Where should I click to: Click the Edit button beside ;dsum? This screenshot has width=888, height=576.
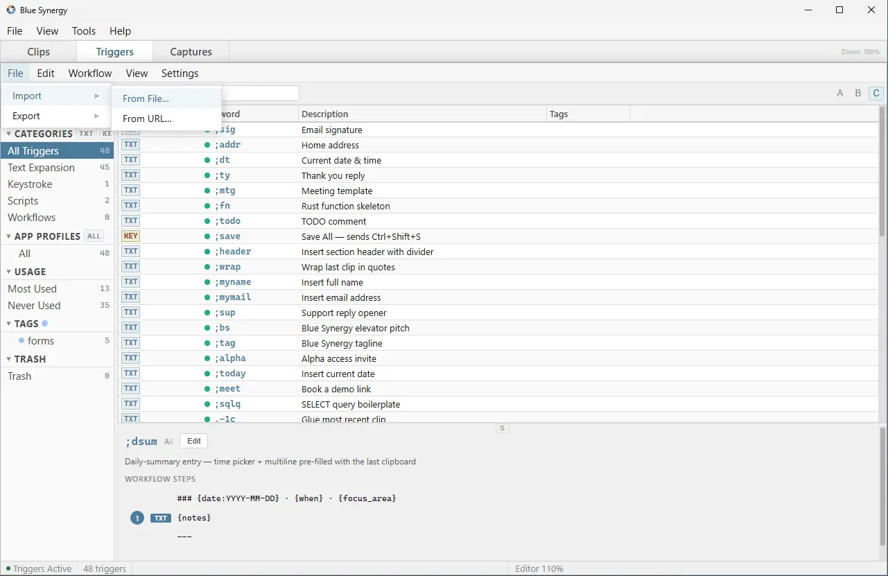[194, 441]
